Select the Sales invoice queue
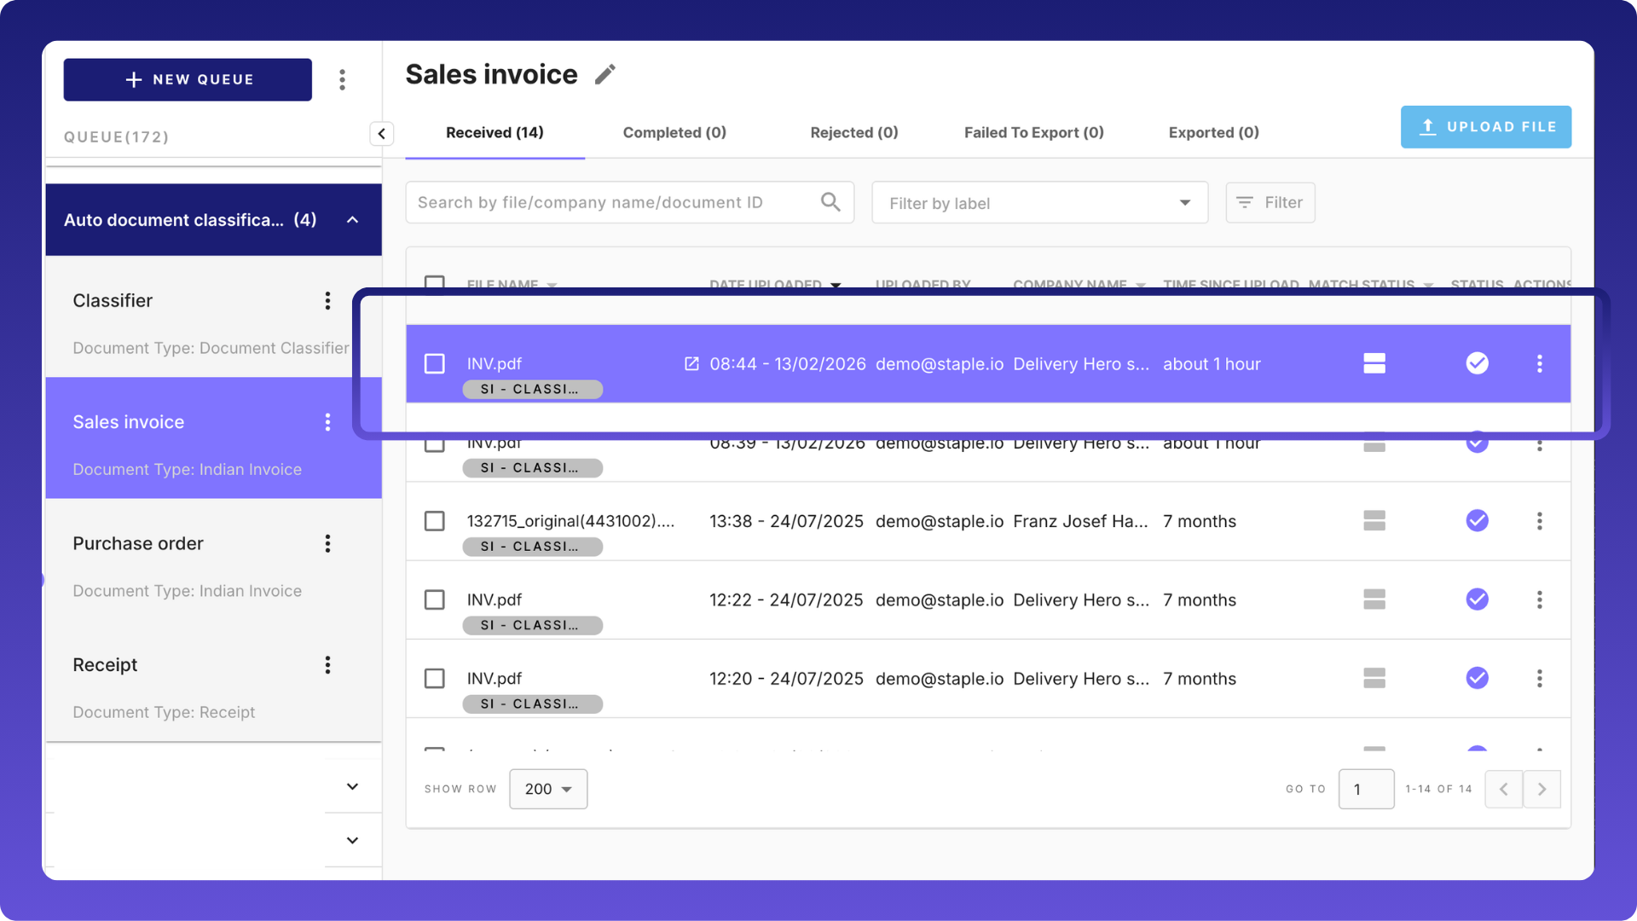1637x921 pixels. [213, 438]
